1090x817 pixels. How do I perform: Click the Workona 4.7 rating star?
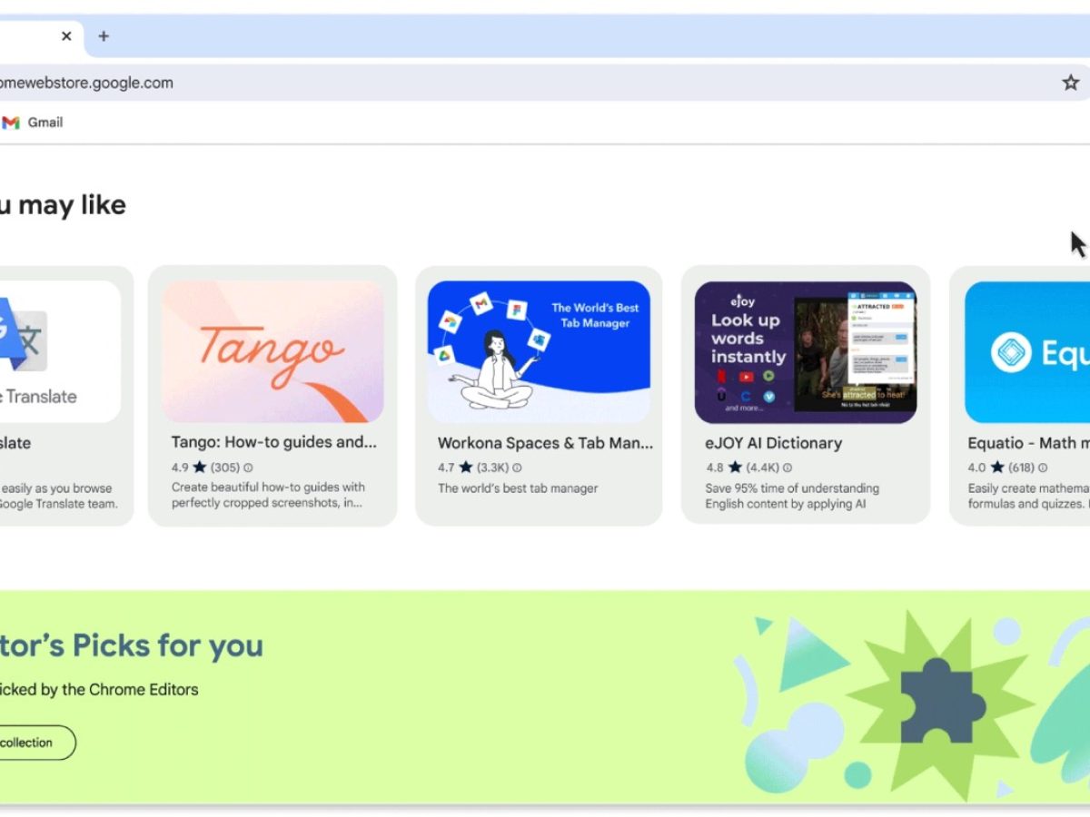[466, 468]
